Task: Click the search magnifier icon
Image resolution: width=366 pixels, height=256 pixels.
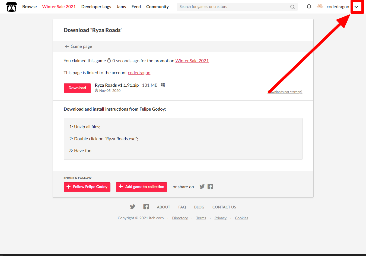Action: click(x=292, y=7)
